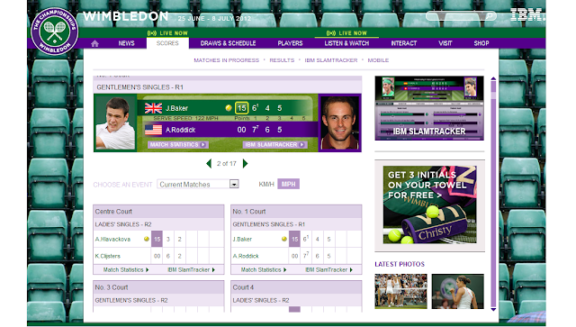Image resolution: width=576 pixels, height=327 pixels.
Task: Select the Scores tab
Action: tap(167, 43)
